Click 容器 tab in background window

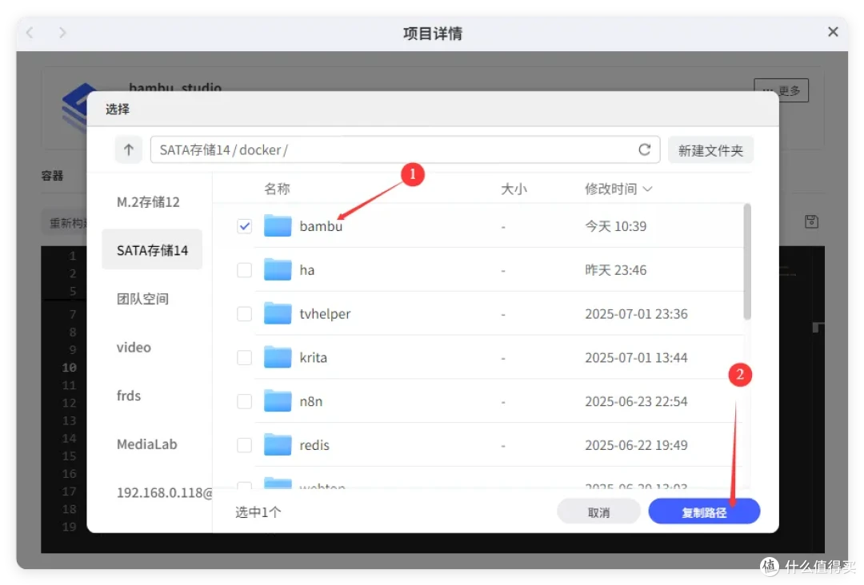52,176
